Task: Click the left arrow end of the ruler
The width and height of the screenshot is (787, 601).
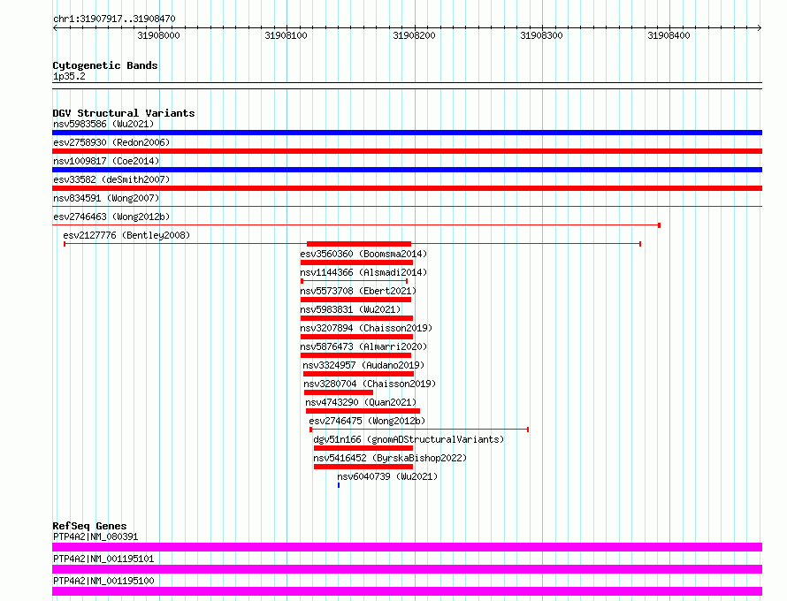Action: point(55,27)
